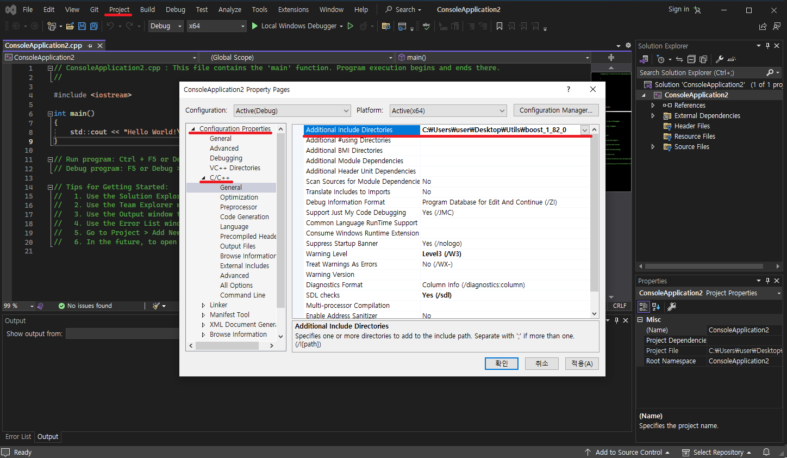Click Sign in at top right
The height and width of the screenshot is (458, 787).
678,9
